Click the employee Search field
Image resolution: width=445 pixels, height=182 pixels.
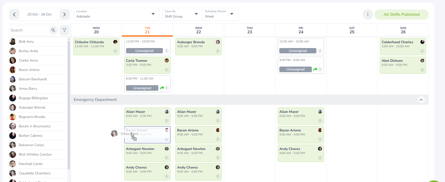click(x=29, y=30)
